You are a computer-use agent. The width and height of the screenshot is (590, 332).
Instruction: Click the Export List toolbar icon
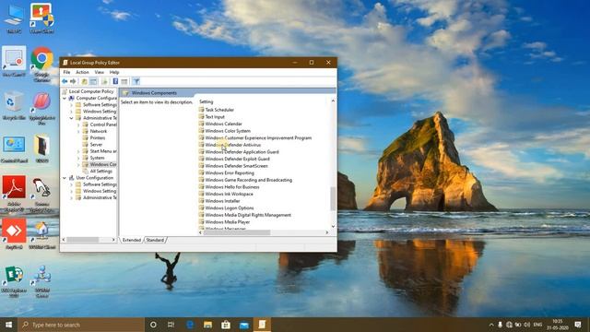(x=104, y=81)
